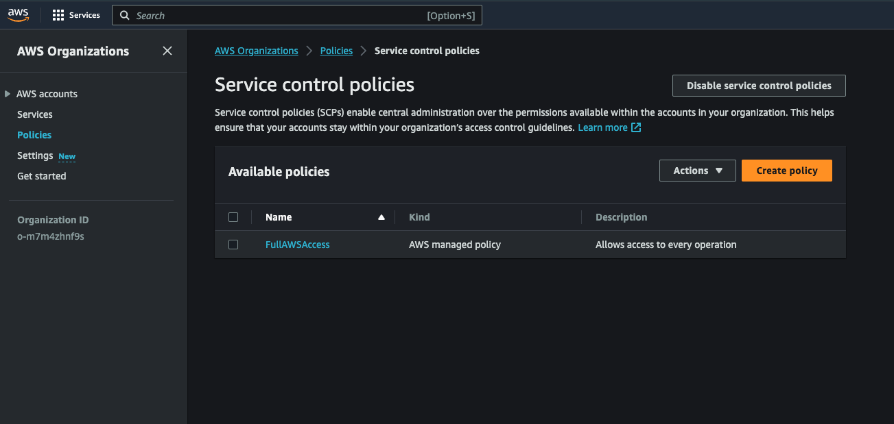Close the AWS Organizations sidebar panel
The height and width of the screenshot is (424, 894).
click(167, 51)
